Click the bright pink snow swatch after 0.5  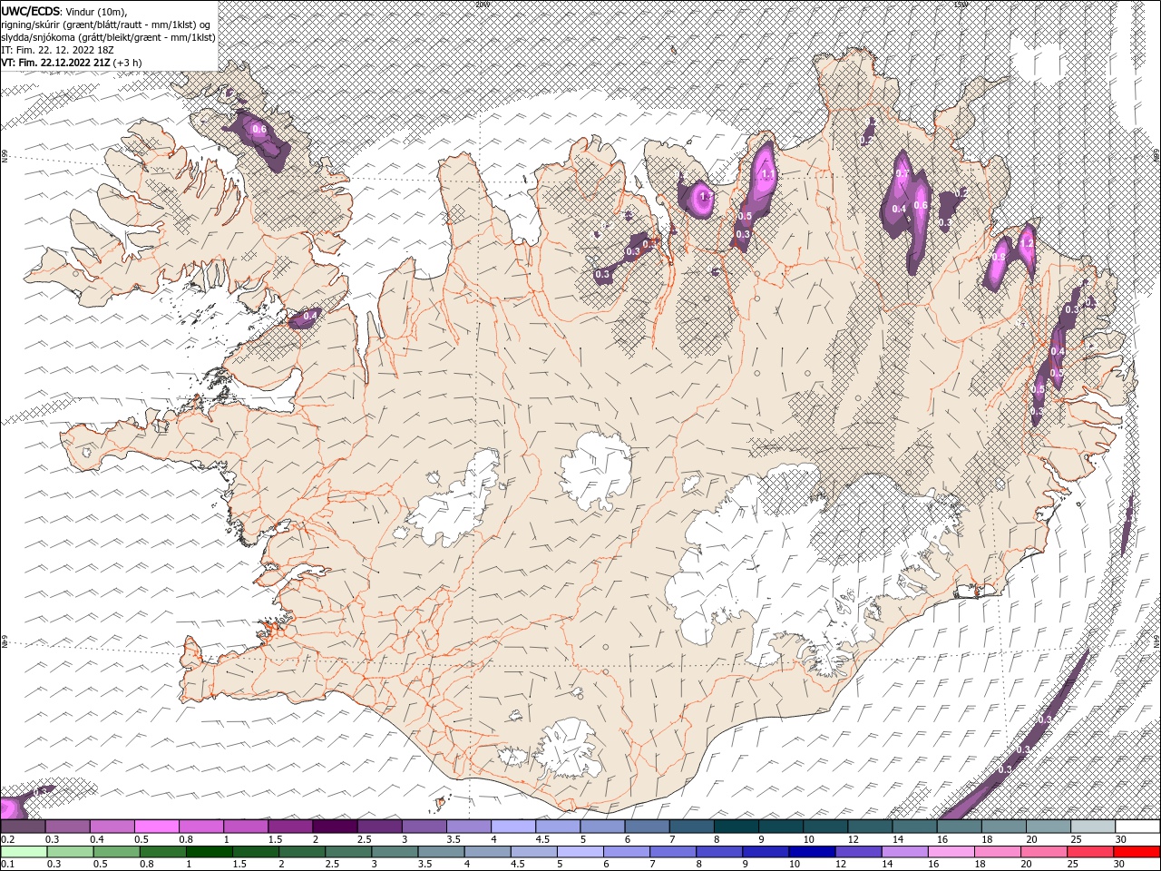[x=157, y=827]
